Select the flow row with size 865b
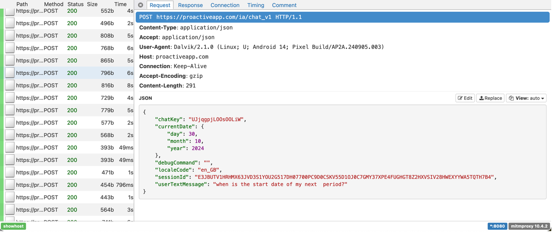Screen dimensions: 553x232 [68, 61]
